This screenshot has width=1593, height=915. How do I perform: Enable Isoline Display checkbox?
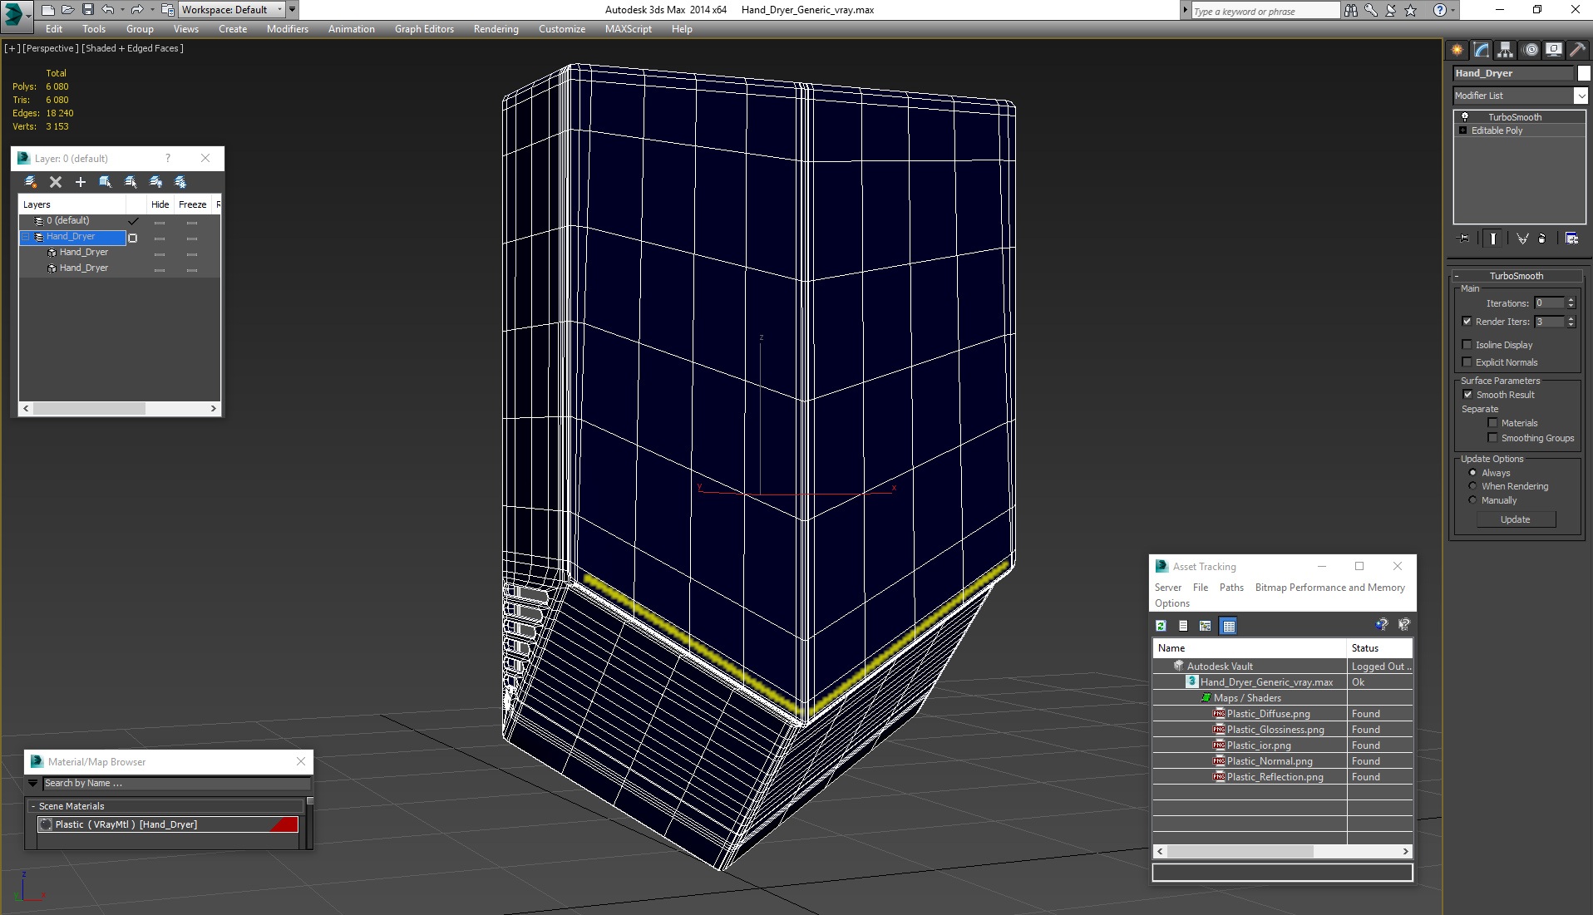click(1467, 345)
